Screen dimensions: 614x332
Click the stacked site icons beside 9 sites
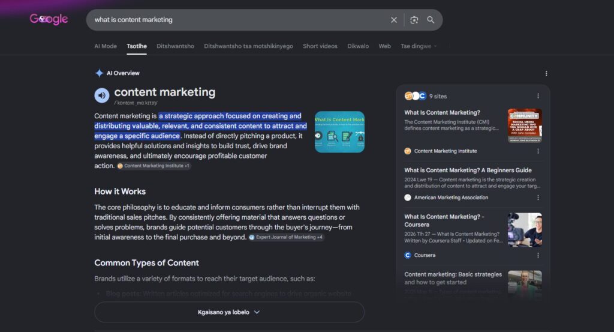(x=415, y=95)
